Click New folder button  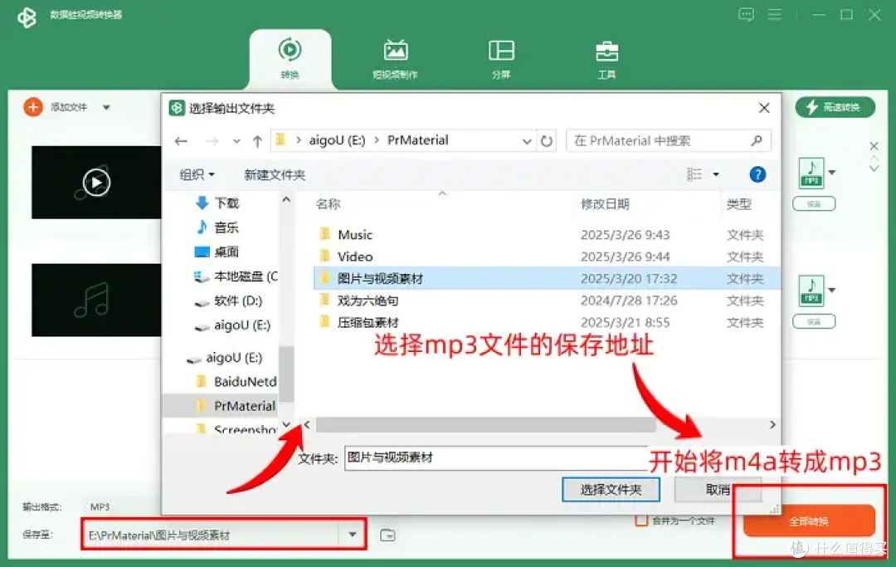click(x=275, y=174)
